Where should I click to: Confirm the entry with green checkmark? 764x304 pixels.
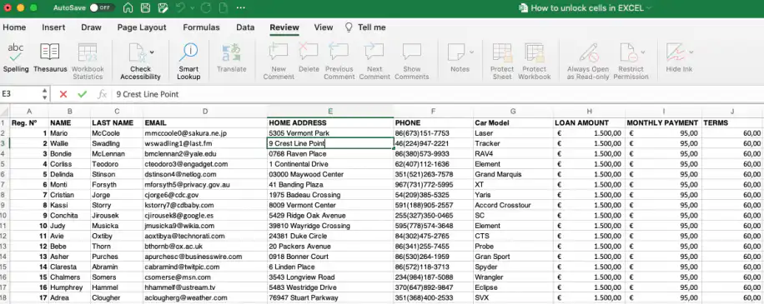point(82,94)
